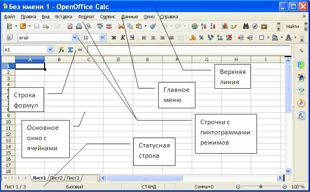Export directly as PDF icon

pyautogui.click(x=70, y=26)
